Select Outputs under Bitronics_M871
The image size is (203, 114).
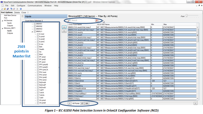click(10, 33)
